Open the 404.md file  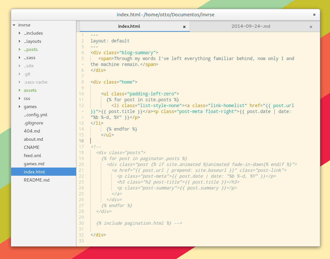[x=32, y=131]
